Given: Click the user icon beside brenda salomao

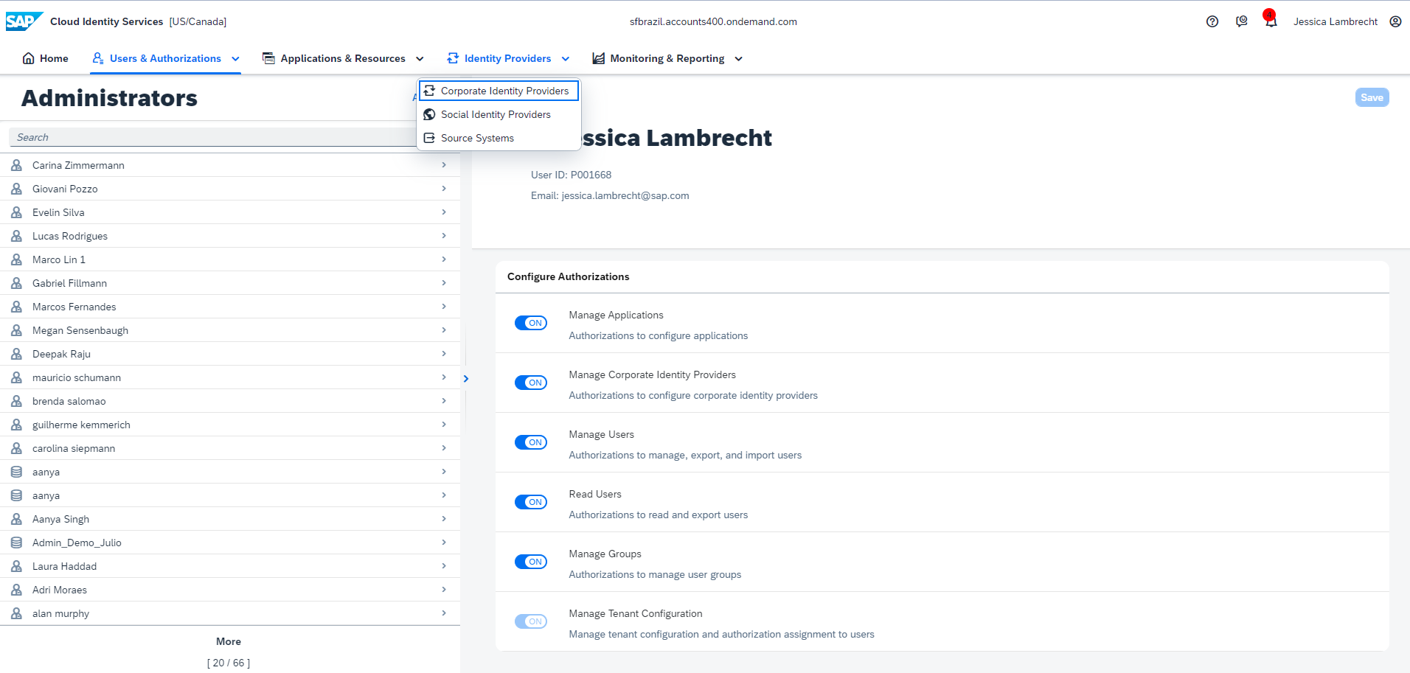Looking at the screenshot, I should (x=16, y=401).
